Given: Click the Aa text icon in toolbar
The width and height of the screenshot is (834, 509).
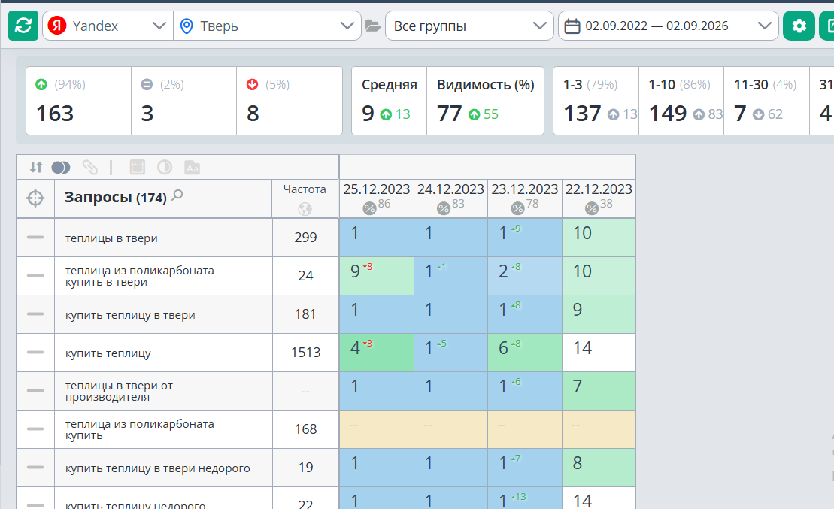Looking at the screenshot, I should click(x=192, y=168).
